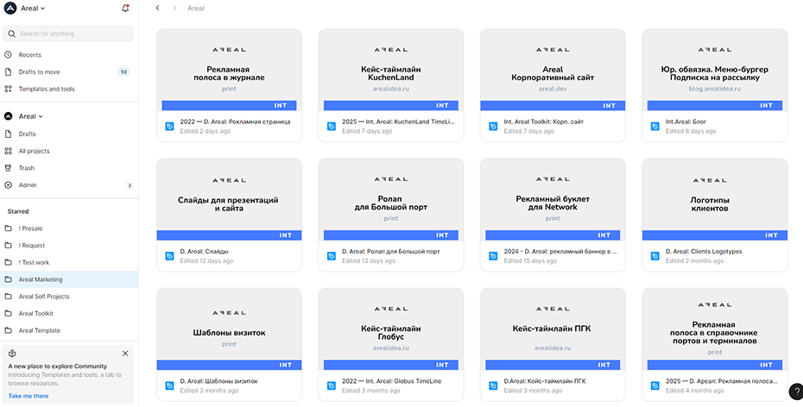Go to All projects
This screenshot has height=407, width=803.
tap(35, 151)
